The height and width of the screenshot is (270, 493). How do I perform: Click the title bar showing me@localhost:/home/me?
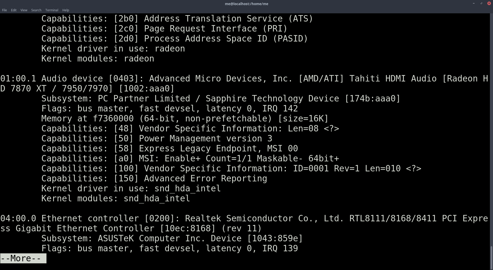pos(246,4)
